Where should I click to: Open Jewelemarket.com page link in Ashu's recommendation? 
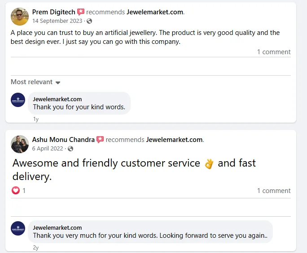coord(175,140)
